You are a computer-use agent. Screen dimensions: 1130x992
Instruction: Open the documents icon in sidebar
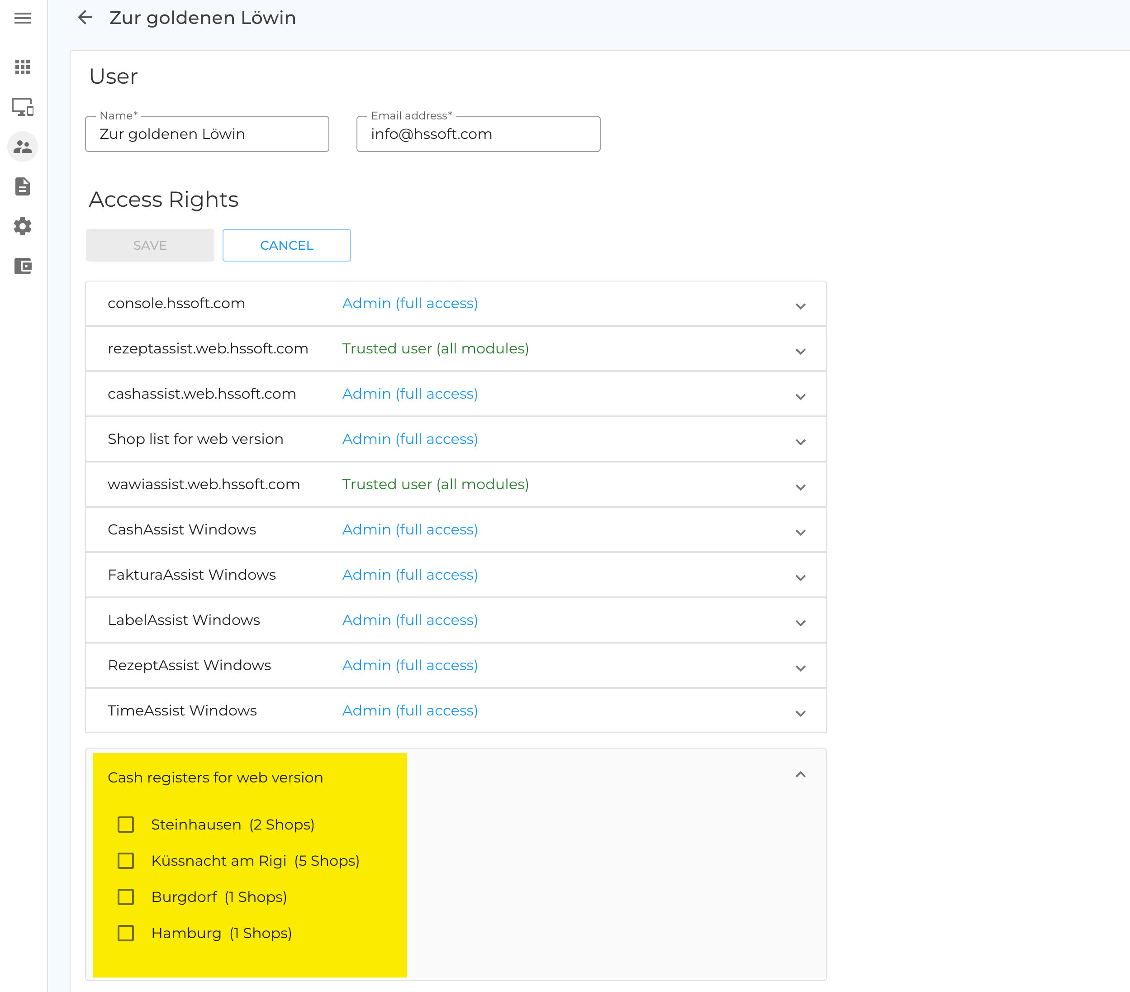[23, 186]
